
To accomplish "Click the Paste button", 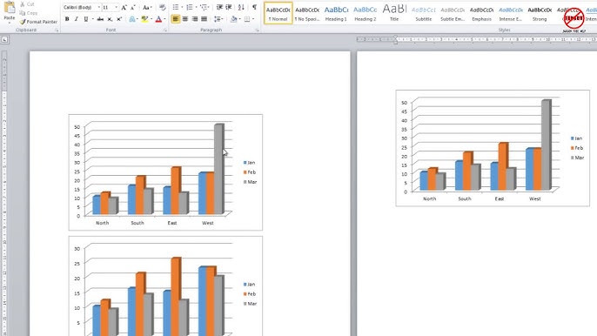I will click(9, 12).
